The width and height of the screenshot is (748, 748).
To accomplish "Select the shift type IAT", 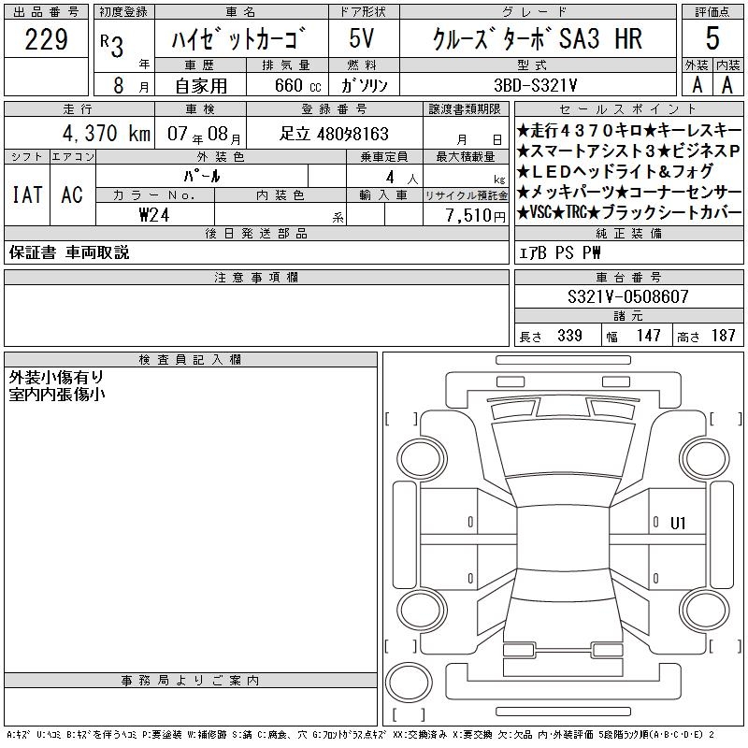I will coord(27,194).
